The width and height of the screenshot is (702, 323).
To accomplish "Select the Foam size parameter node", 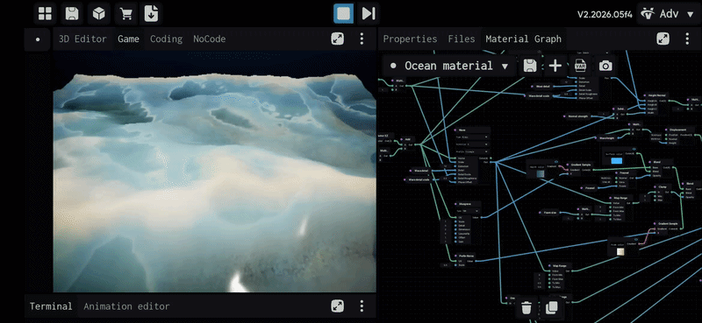I will pyautogui.click(x=549, y=213).
